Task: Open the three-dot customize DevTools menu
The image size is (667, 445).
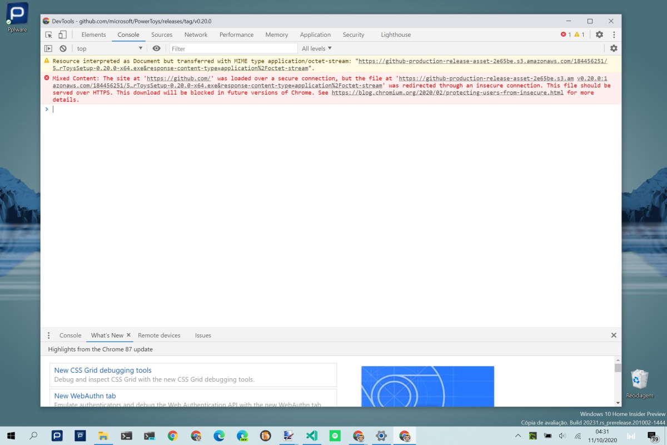Action: point(614,34)
